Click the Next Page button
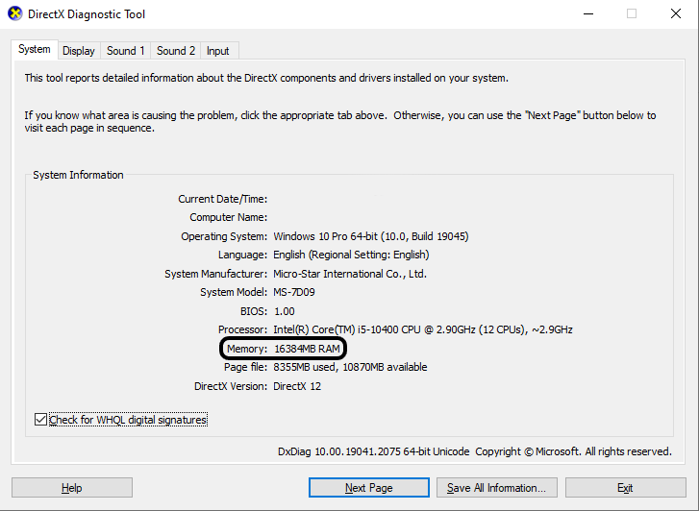 (368, 488)
